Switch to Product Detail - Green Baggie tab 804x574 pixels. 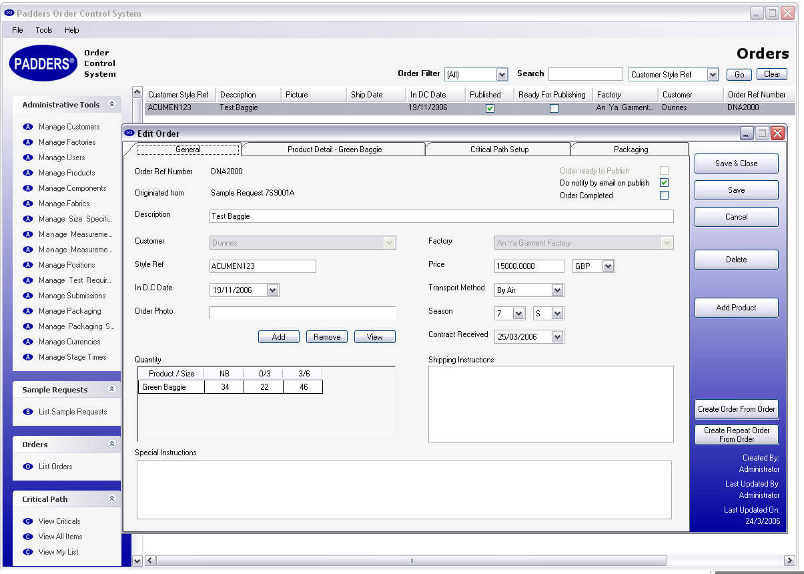334,150
